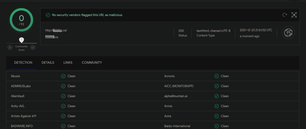This screenshot has width=306, height=129.
Task: Open the similarity graph icon
Action: click(x=294, y=15)
